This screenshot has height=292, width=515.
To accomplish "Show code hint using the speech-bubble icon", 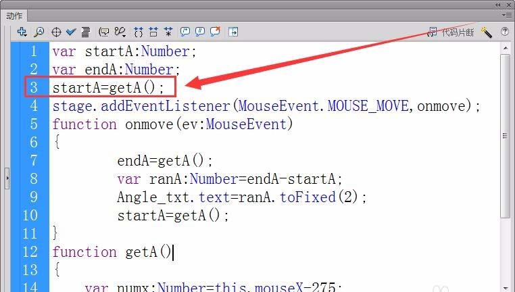I will 104,32.
